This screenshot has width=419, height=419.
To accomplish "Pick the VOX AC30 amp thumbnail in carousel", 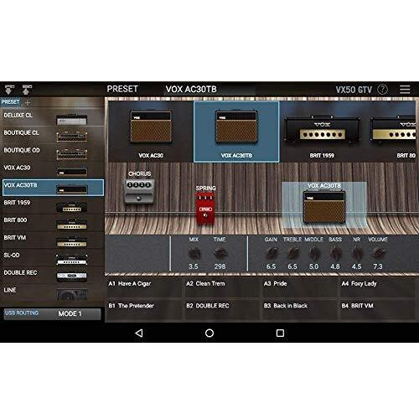I will click(151, 132).
